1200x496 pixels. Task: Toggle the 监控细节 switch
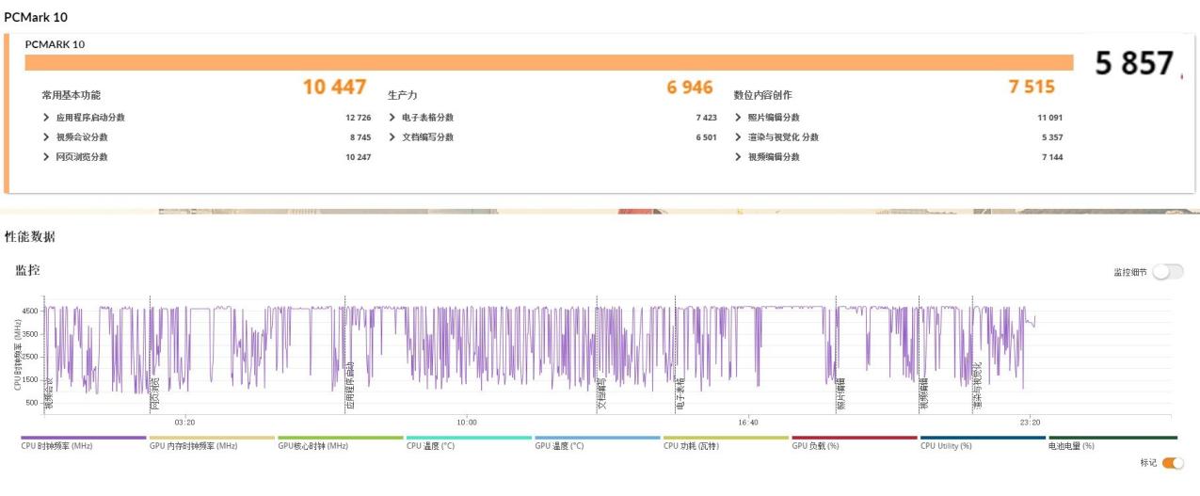(x=1168, y=272)
